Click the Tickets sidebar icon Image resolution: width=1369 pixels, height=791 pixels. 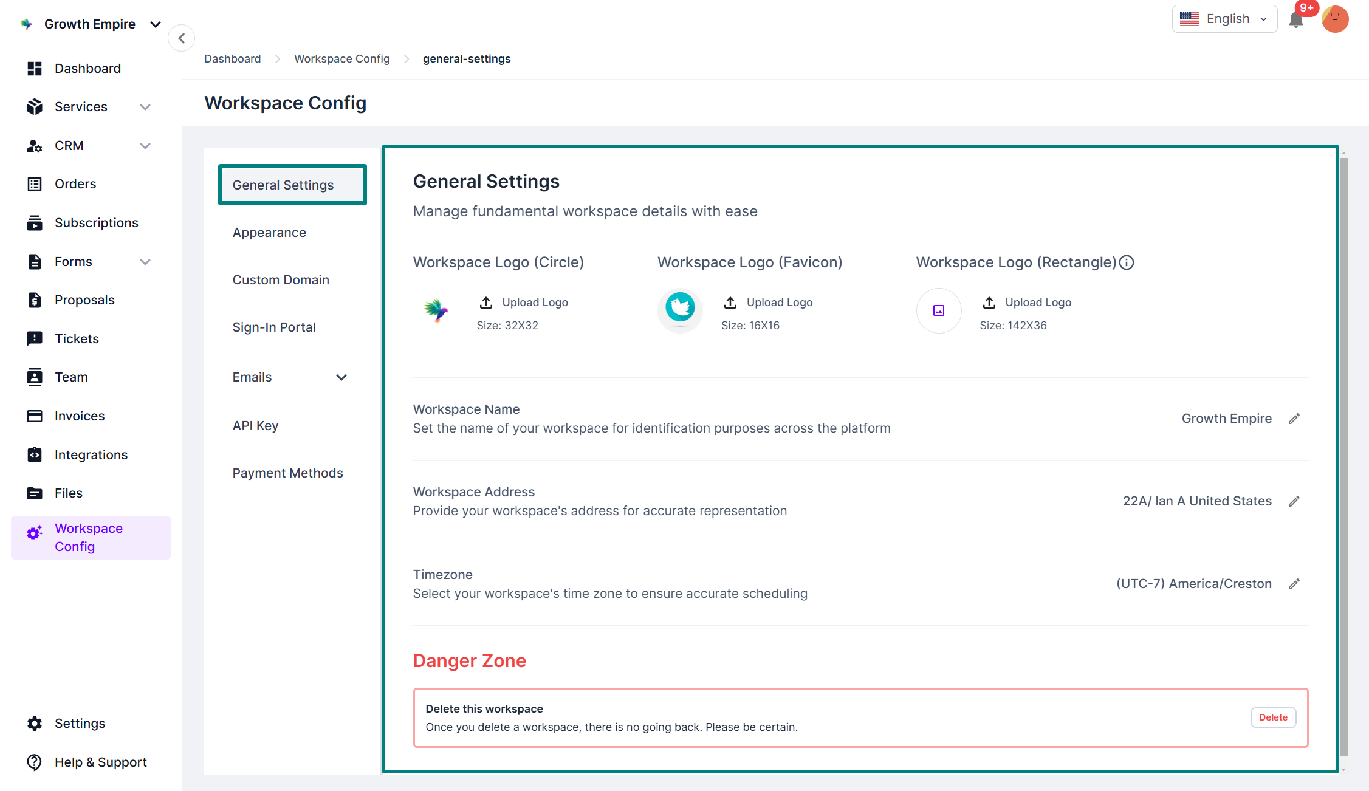[x=35, y=338]
